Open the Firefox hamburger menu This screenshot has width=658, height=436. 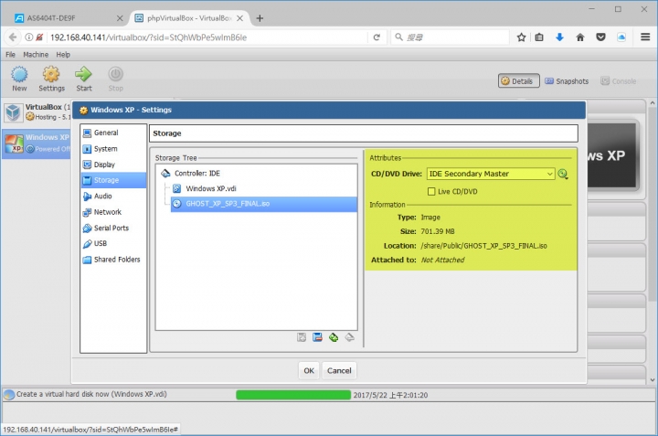(645, 37)
